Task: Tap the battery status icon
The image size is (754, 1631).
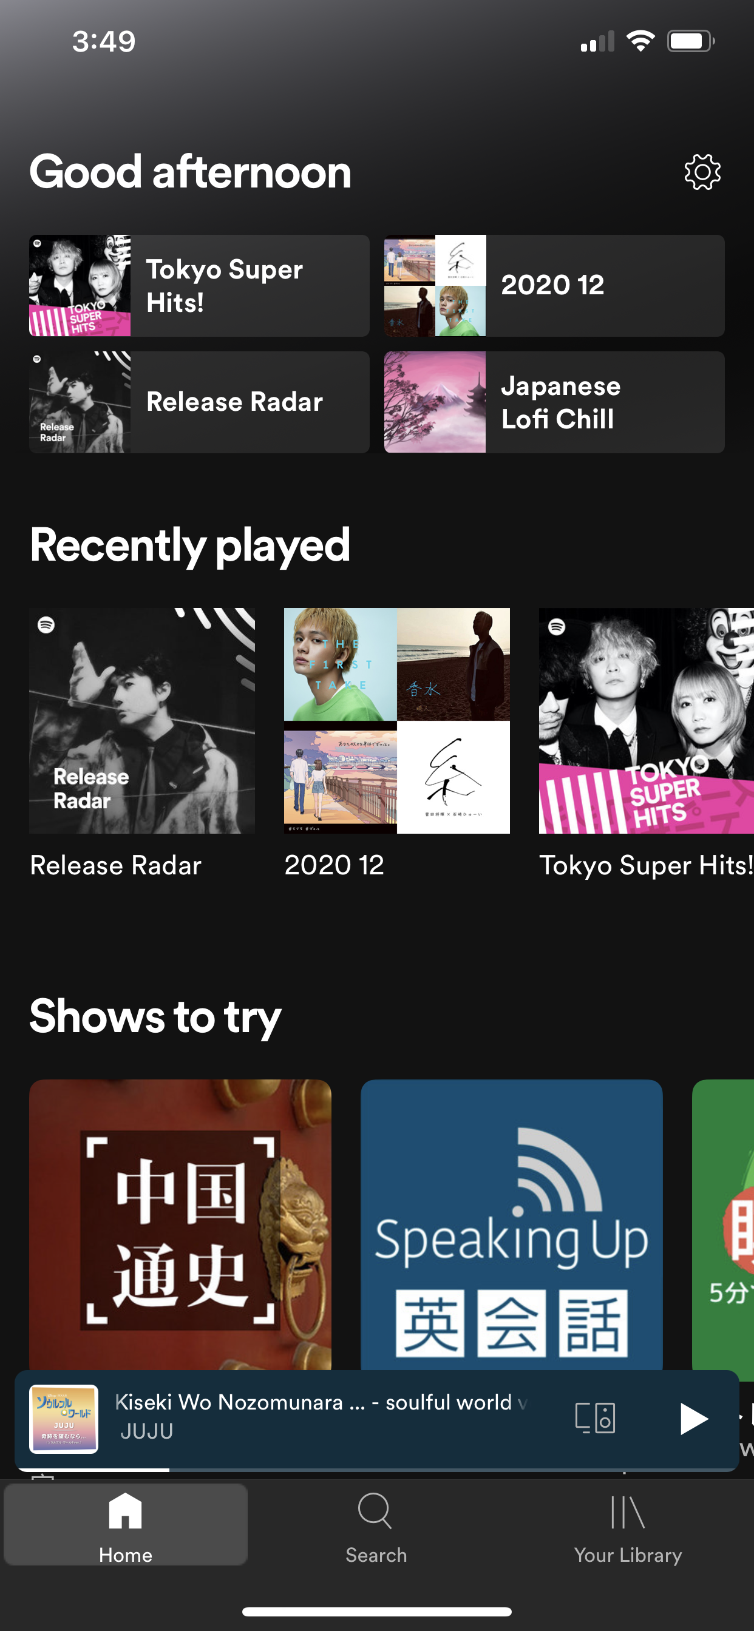Action: 691,41
